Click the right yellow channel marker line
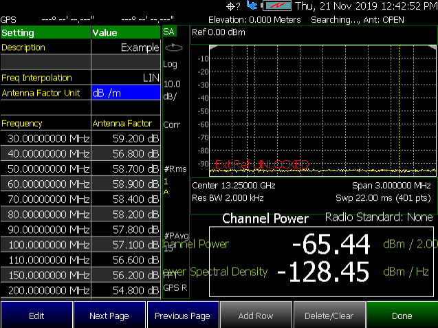The image size is (438, 328). pyautogui.click(x=399, y=111)
